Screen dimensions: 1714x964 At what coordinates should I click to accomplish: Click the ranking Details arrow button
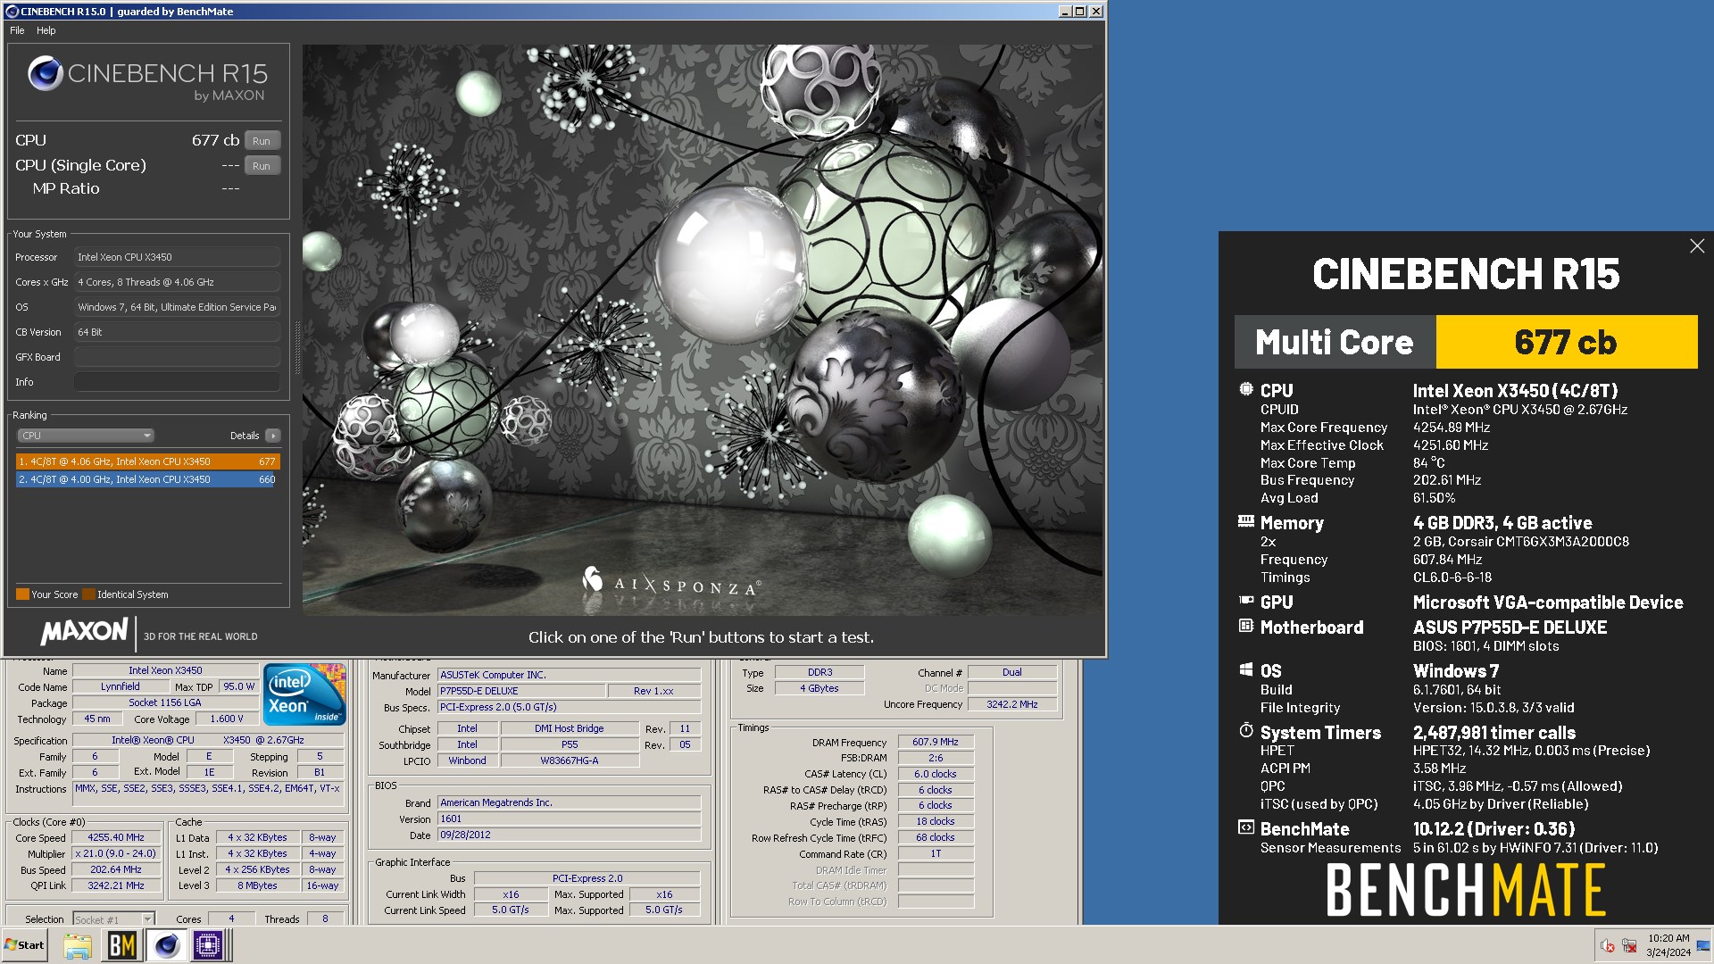click(273, 436)
